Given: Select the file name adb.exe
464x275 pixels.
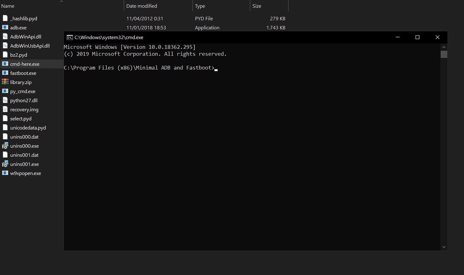Looking at the screenshot, I should point(19,28).
